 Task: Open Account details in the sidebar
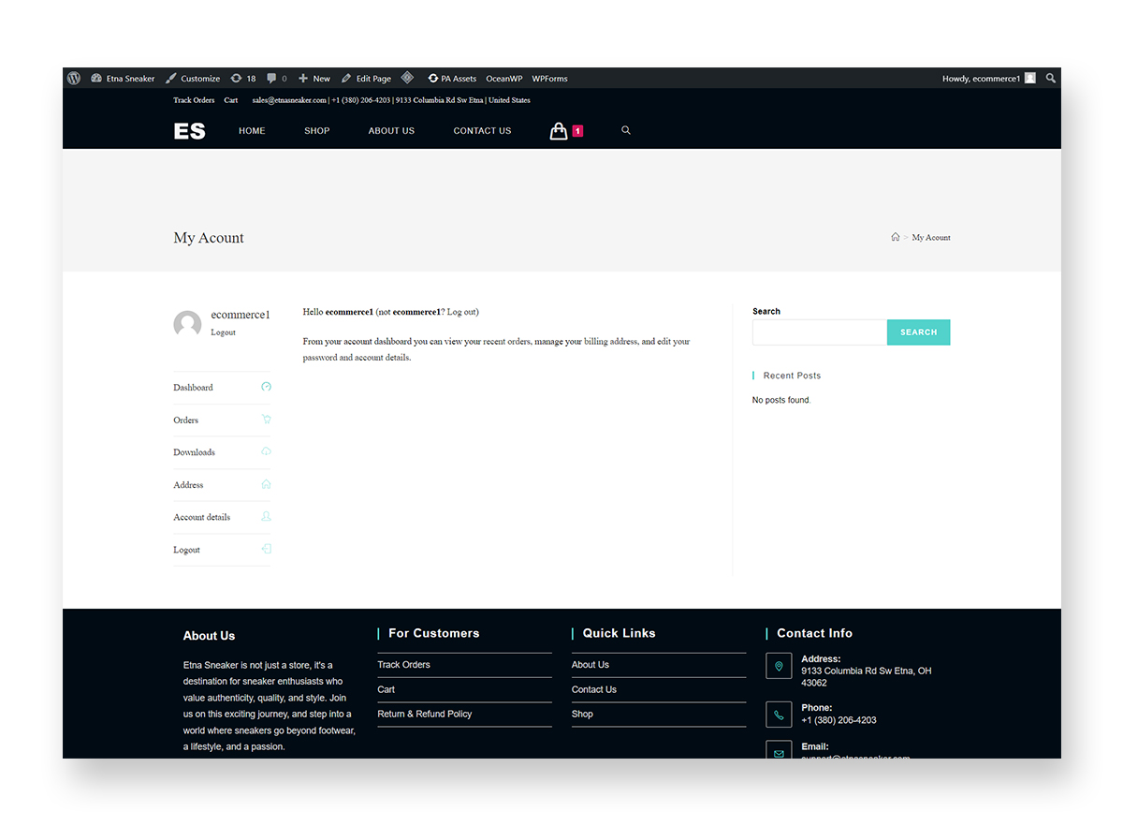click(x=201, y=517)
